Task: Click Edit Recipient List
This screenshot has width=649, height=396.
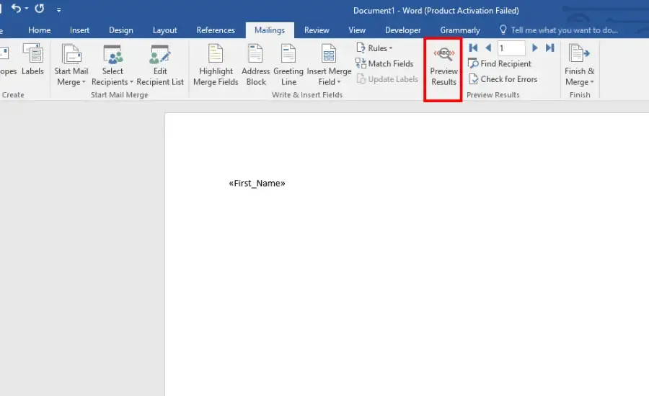Action: (x=160, y=65)
